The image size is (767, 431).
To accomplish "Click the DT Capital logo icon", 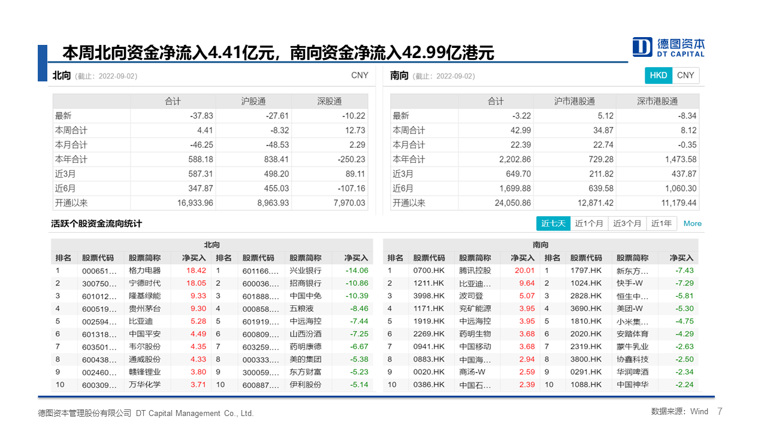I will click(642, 47).
